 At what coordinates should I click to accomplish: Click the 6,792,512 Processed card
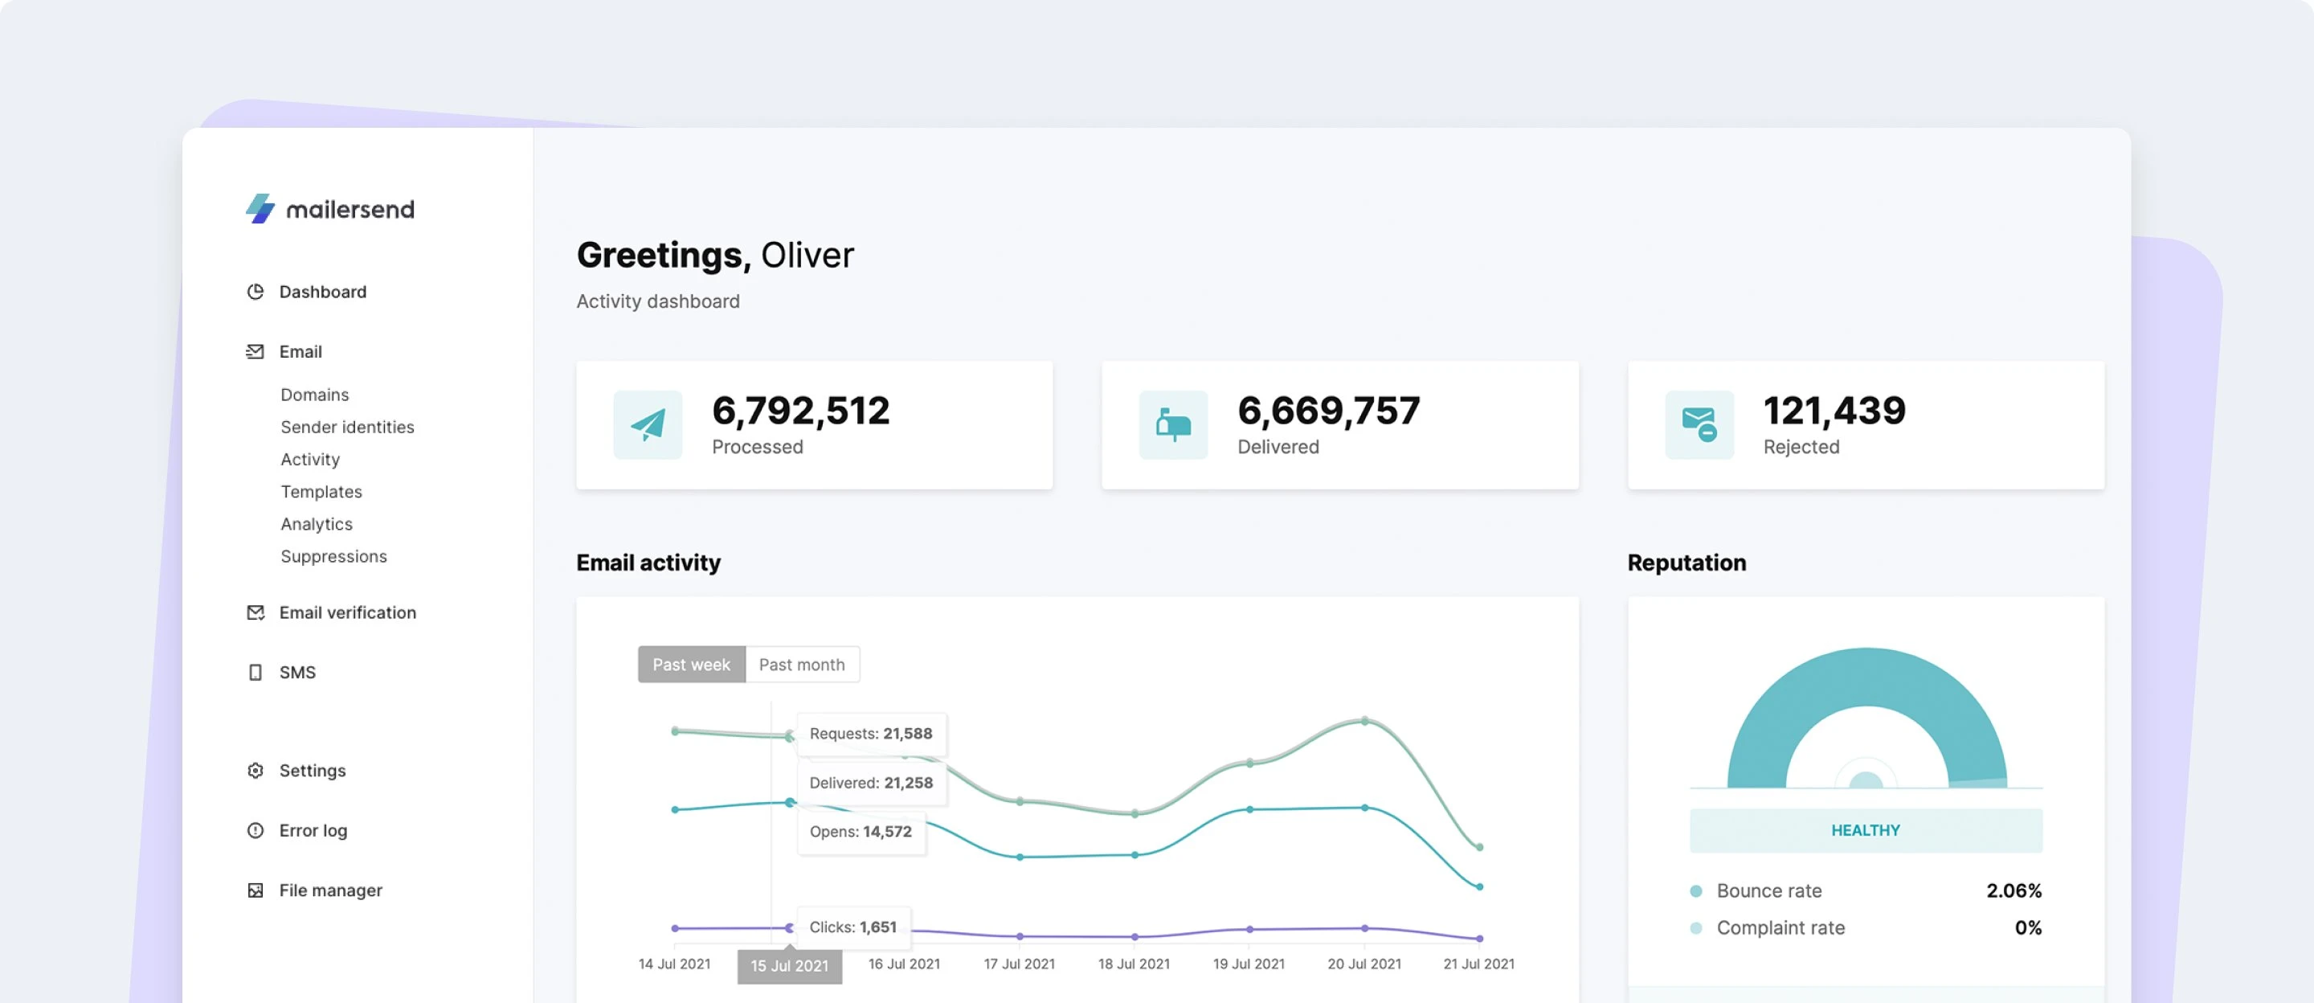click(x=814, y=425)
